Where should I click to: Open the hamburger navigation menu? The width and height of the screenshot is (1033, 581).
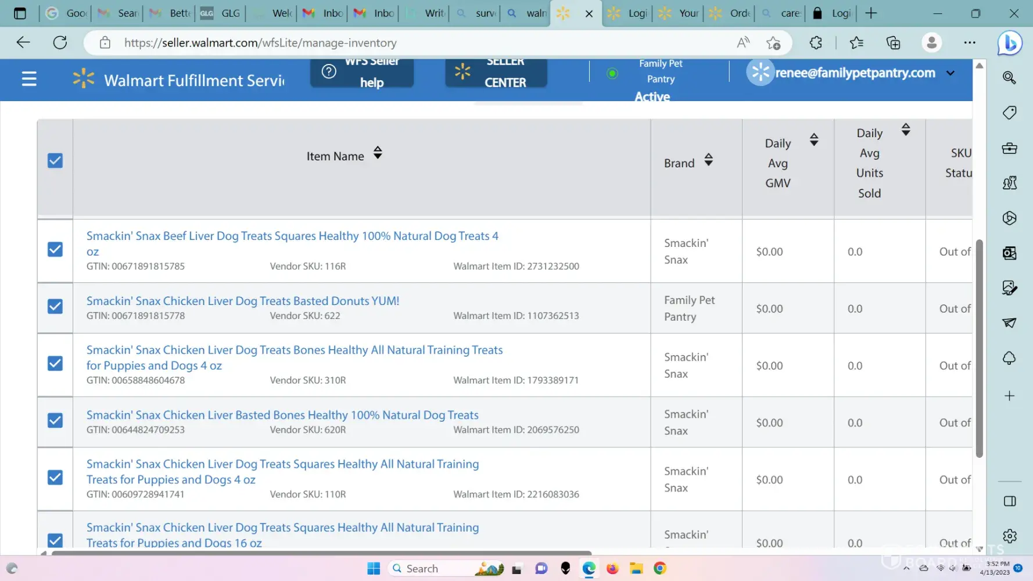tap(29, 79)
